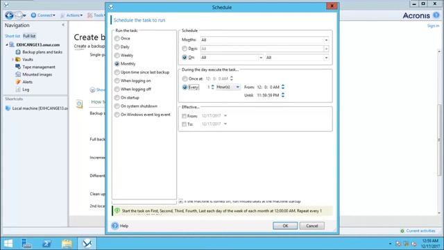Click the From time stepper arrows
This screenshot has height=250, width=444.
click(x=283, y=87)
